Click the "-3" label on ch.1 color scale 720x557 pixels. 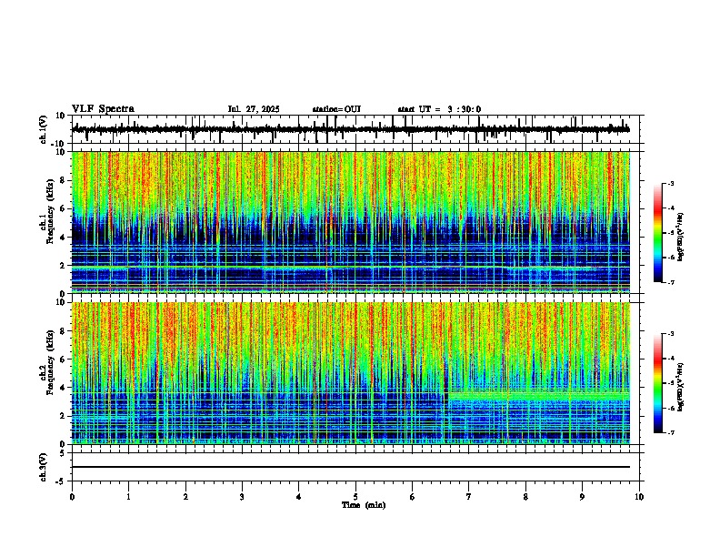tap(670, 183)
